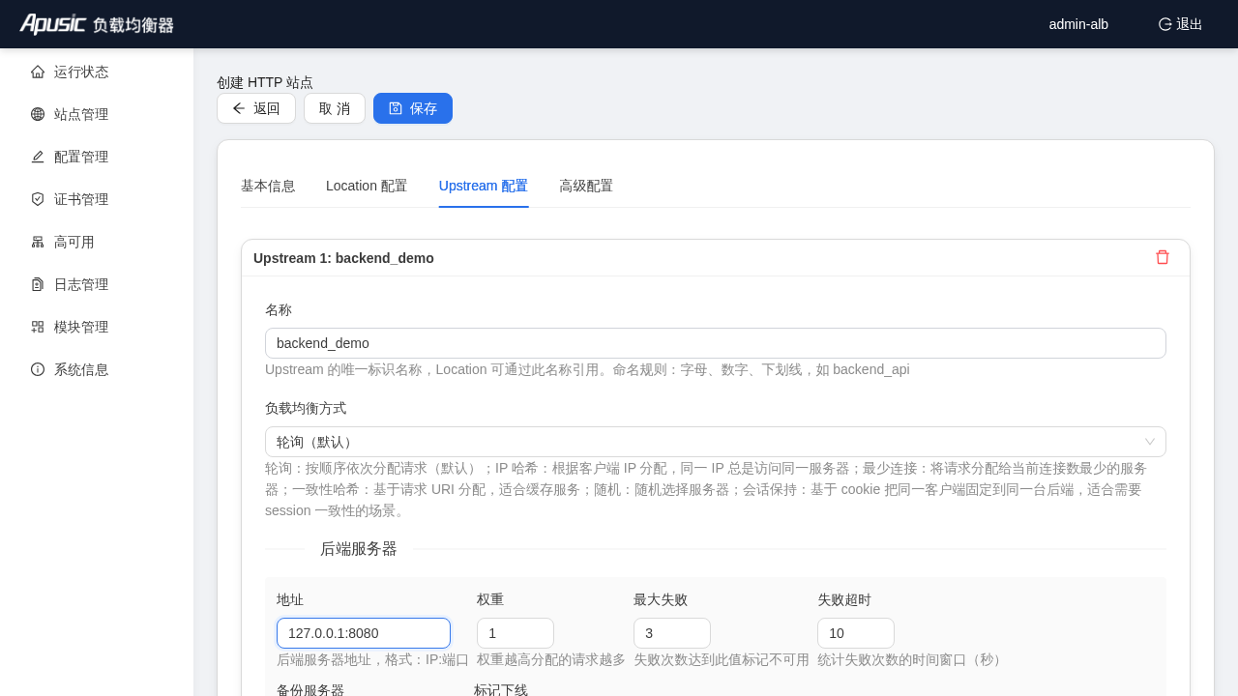Click the save disk icon
The height and width of the screenshot is (696, 1238).
point(396,108)
